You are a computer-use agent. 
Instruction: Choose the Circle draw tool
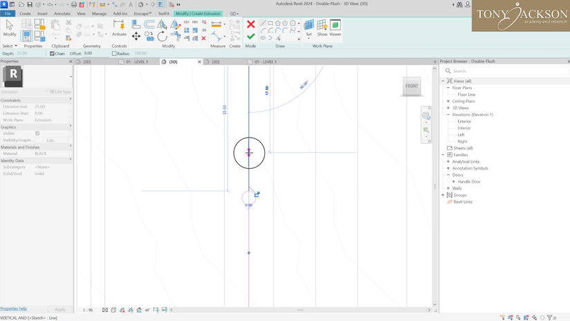(293, 24)
